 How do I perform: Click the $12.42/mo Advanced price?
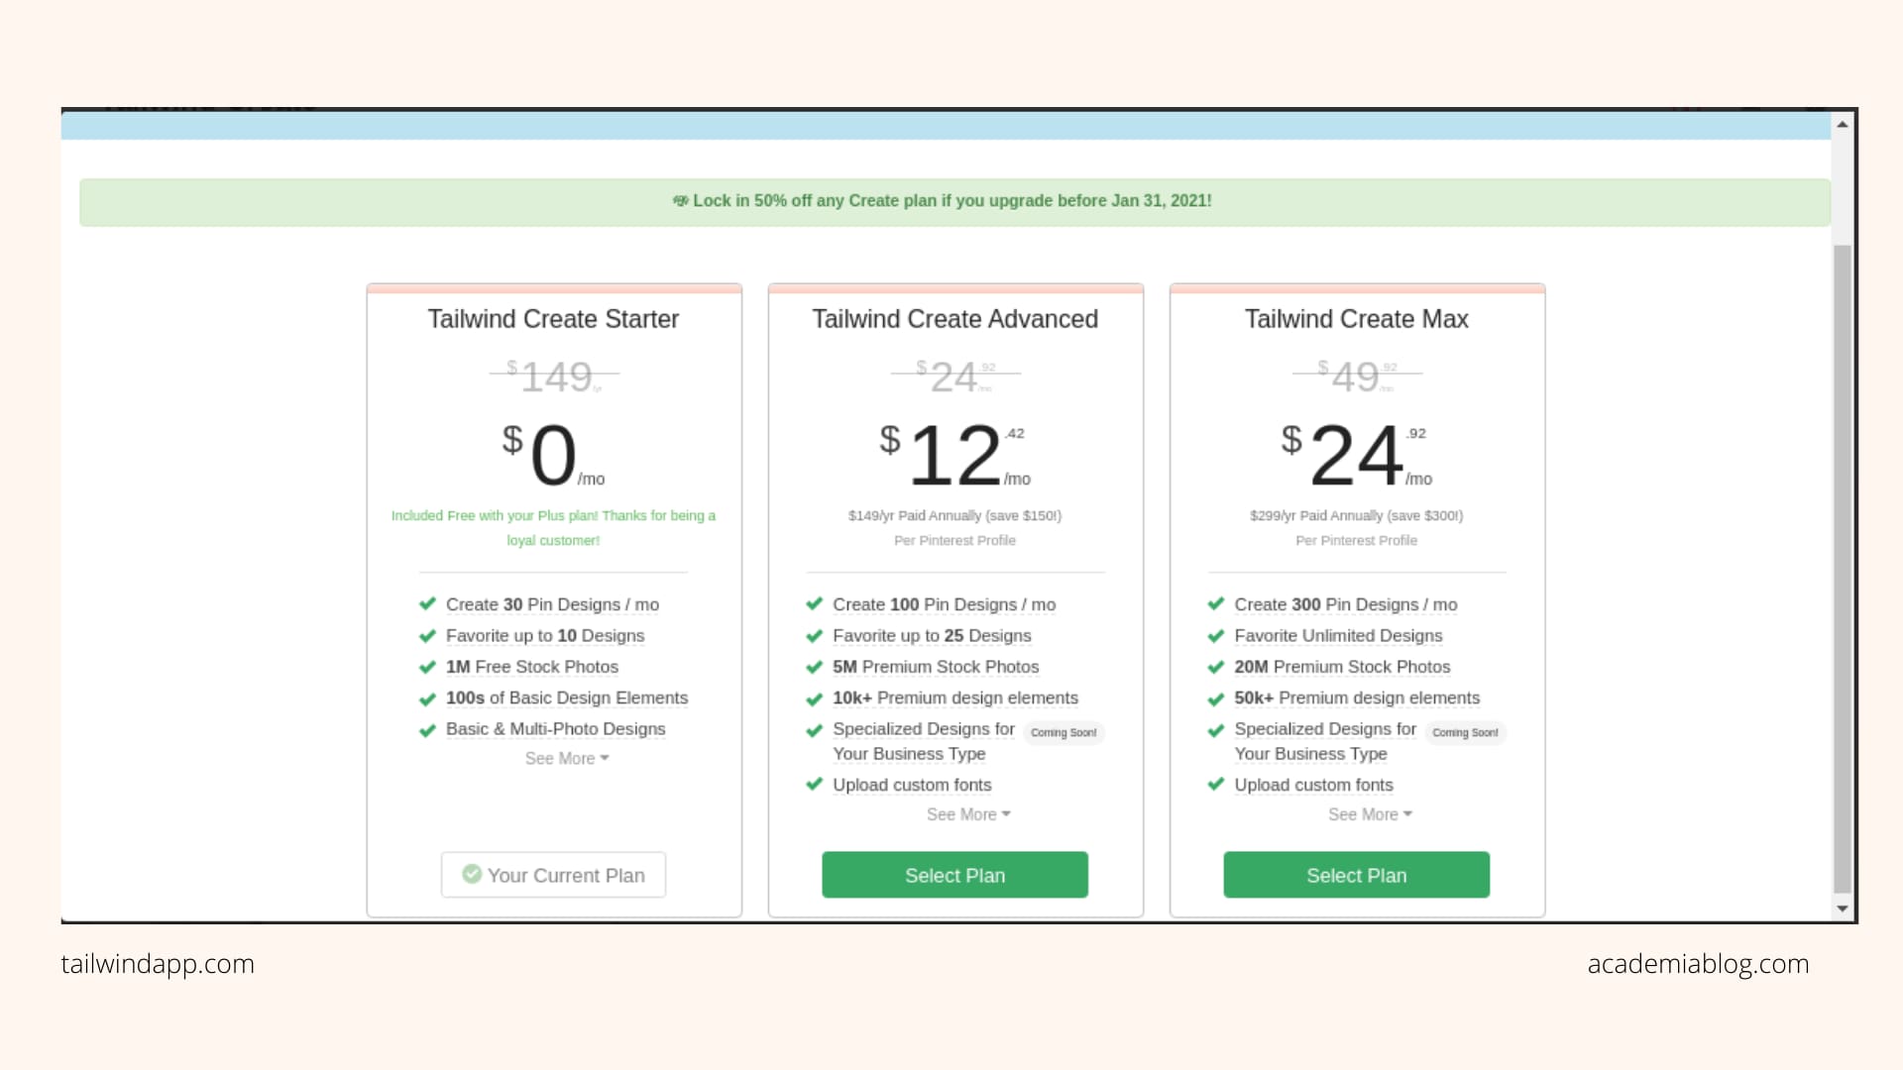point(954,456)
